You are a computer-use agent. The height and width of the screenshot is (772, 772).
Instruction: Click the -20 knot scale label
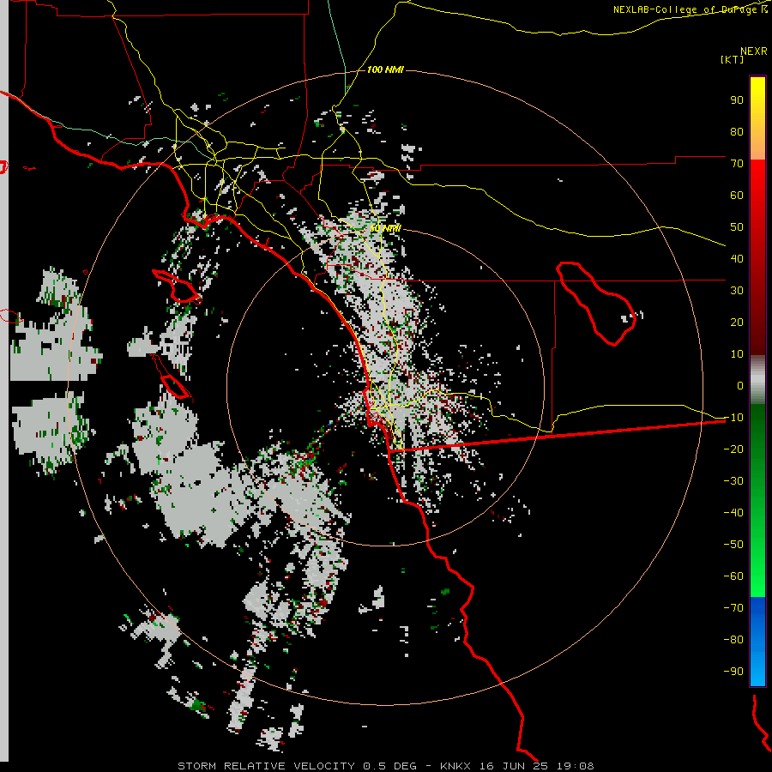click(733, 449)
